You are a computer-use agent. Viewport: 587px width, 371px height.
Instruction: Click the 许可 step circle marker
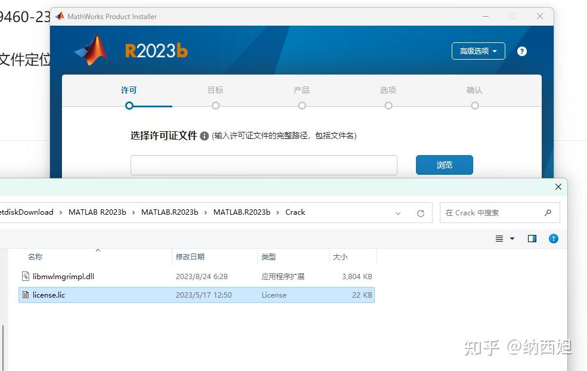[x=129, y=106]
